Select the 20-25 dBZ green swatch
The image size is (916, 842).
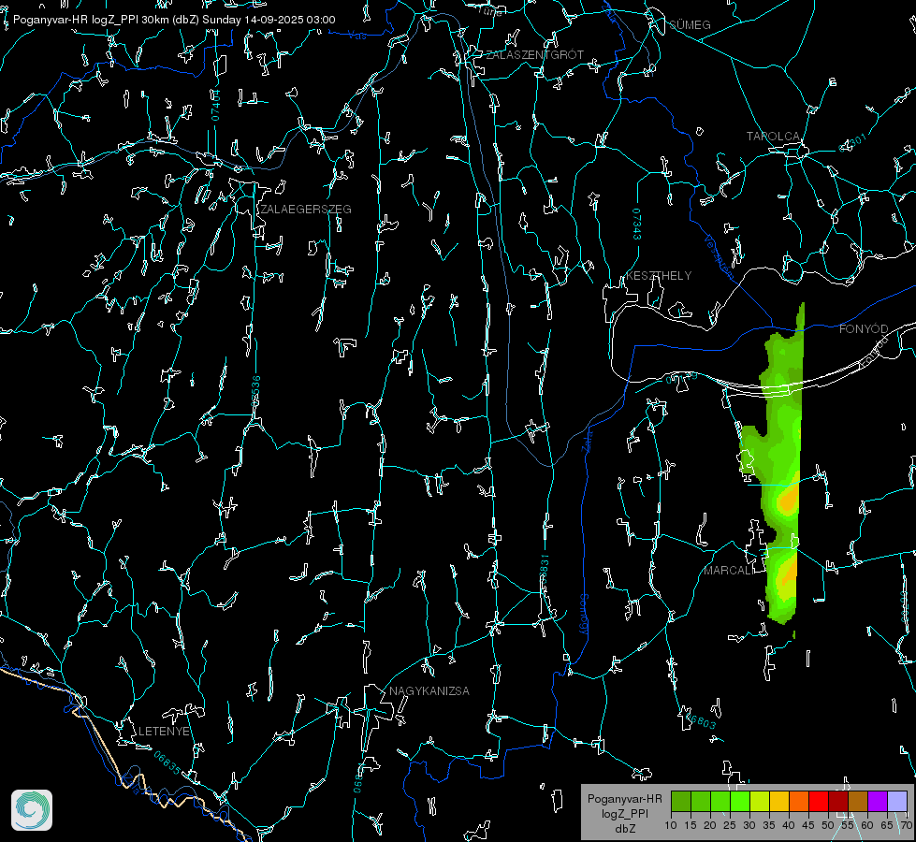(720, 801)
